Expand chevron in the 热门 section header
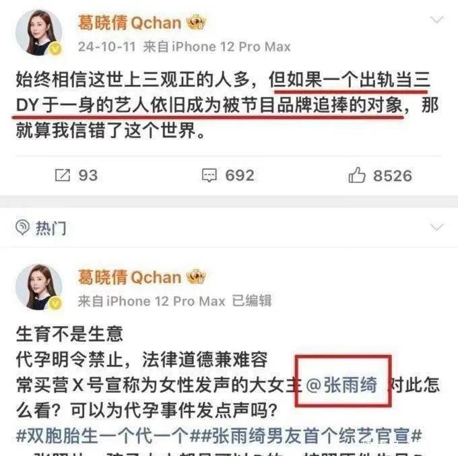 point(437,227)
